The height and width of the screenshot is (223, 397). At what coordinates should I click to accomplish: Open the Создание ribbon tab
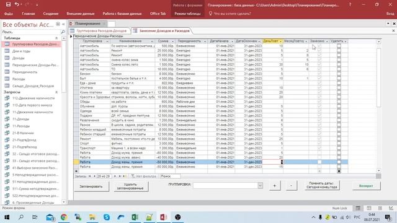click(51, 14)
